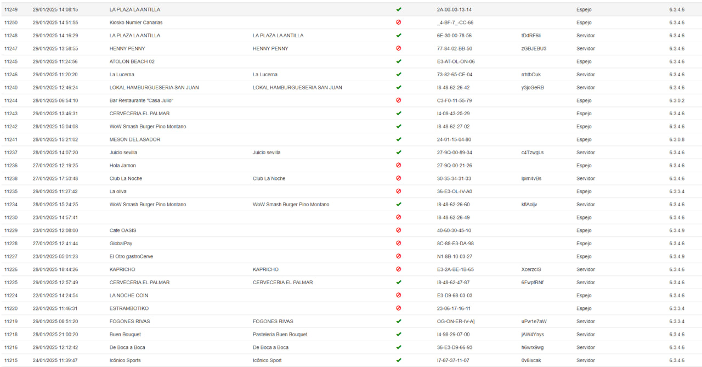Click the red blocked icon for KAPRICHO

[x=399, y=269]
